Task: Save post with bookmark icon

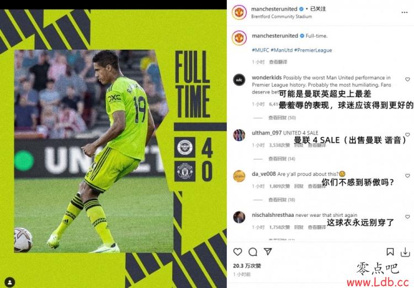Action: 390,252
